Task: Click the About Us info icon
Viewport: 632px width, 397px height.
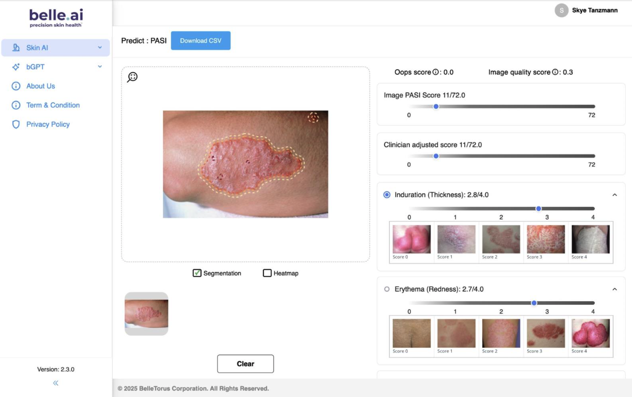Action: click(16, 86)
